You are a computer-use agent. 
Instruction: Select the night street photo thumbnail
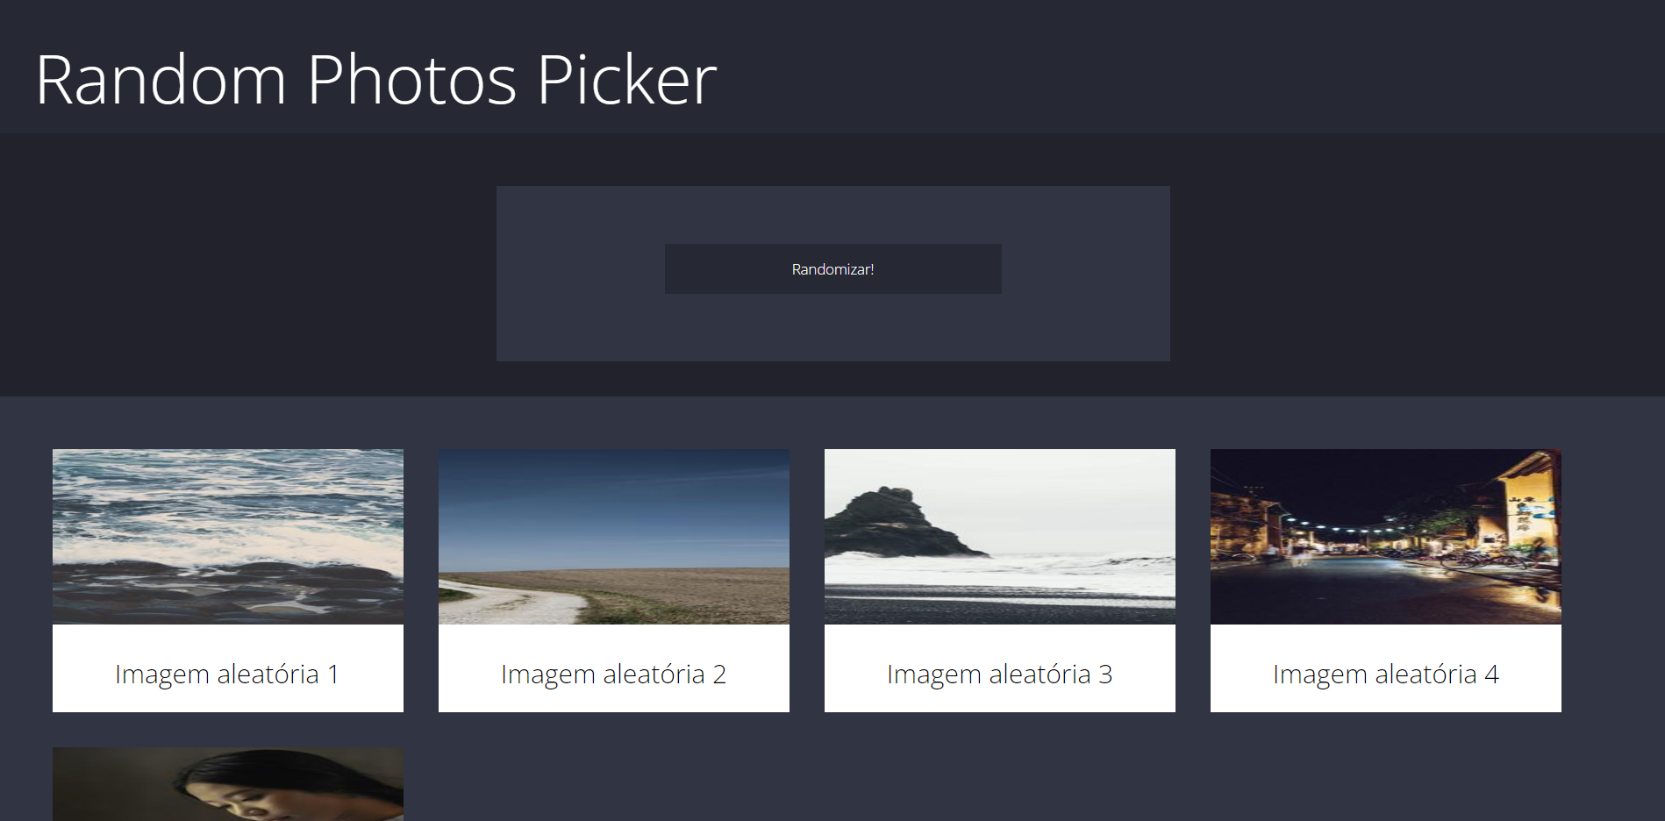pyautogui.click(x=1386, y=537)
